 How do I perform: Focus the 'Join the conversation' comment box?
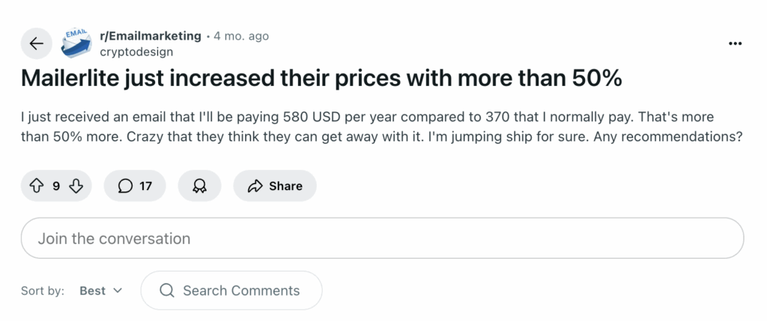[x=382, y=239]
